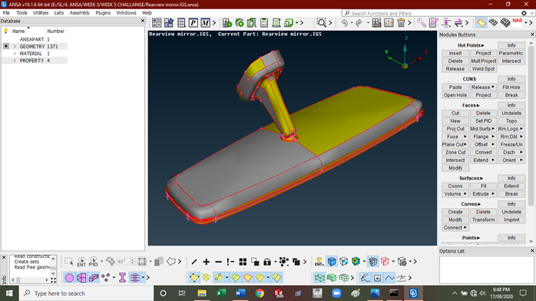Toggle the blue shaded cube display mode

[332, 262]
